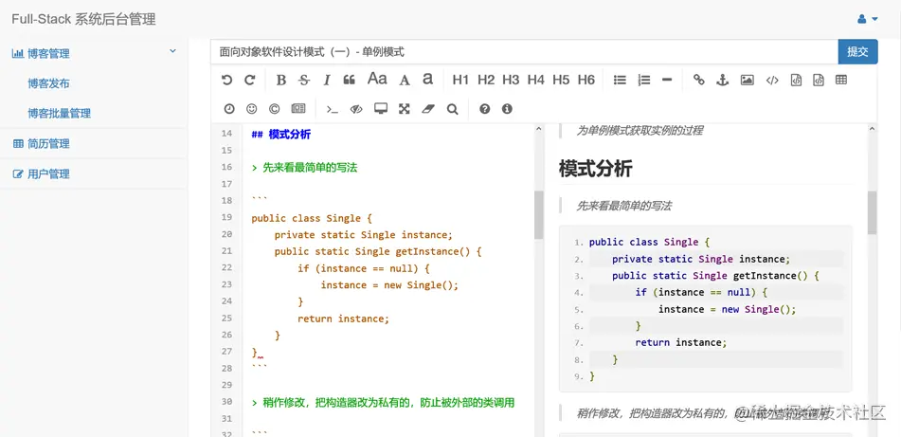This screenshot has height=437, width=901.
Task: Insert a table with the grid icon
Action: tap(841, 80)
